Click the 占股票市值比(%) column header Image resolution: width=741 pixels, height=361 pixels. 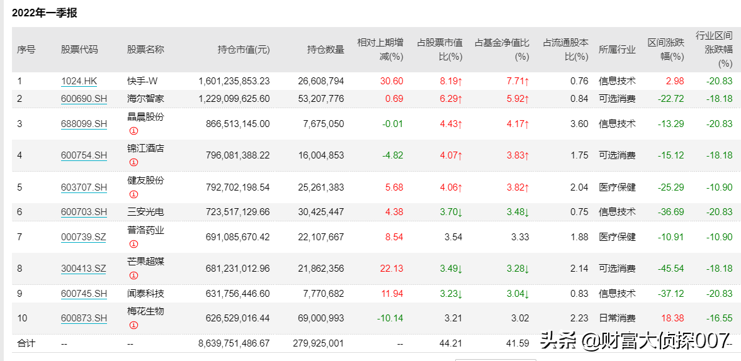pos(439,50)
